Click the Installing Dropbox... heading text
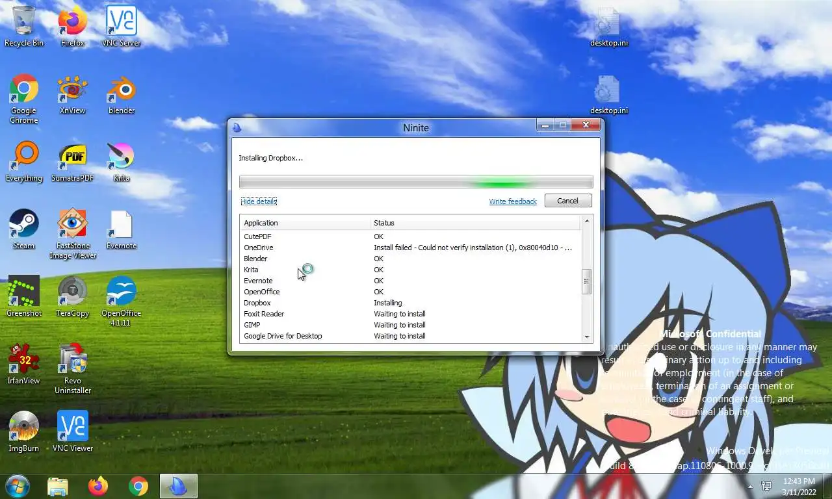Viewport: 832px width, 499px height. tap(270, 158)
